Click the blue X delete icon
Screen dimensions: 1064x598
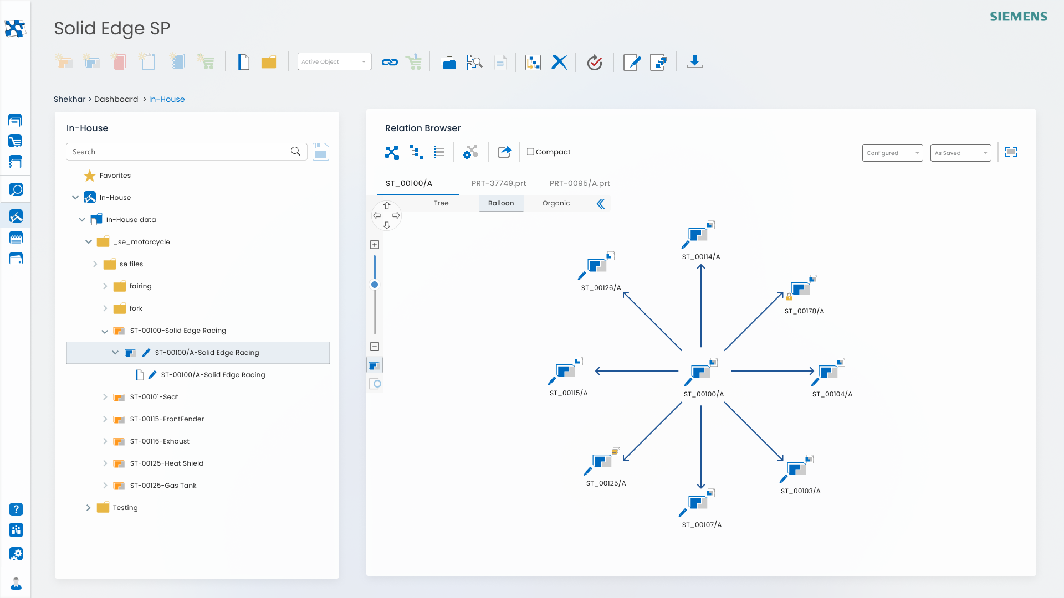tap(559, 63)
